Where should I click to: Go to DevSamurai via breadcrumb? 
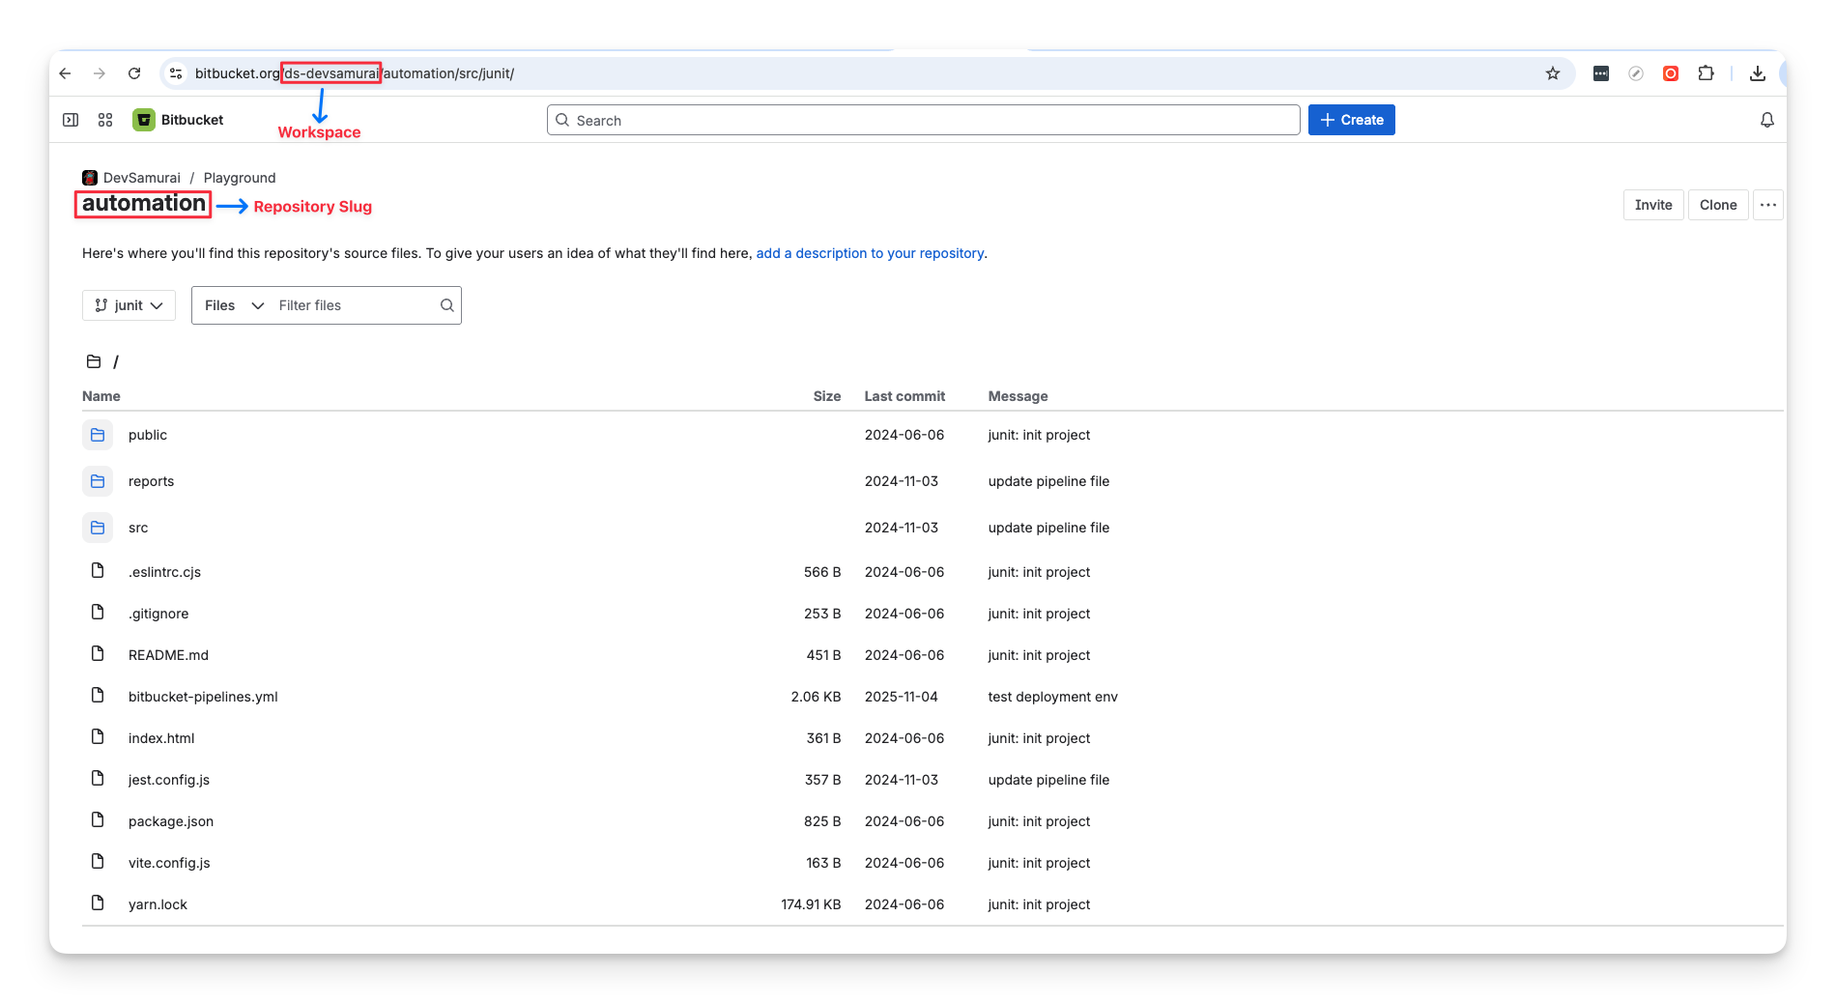(145, 178)
